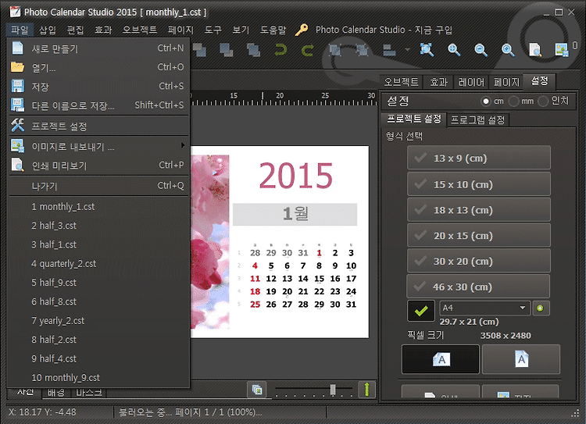Viewport: 586px width, 424px height.
Task: Open the 오브젝트 menu
Action: 140,30
